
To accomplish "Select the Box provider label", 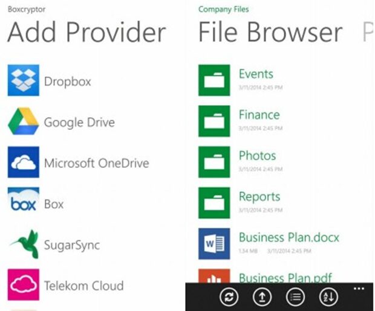I will pos(54,204).
